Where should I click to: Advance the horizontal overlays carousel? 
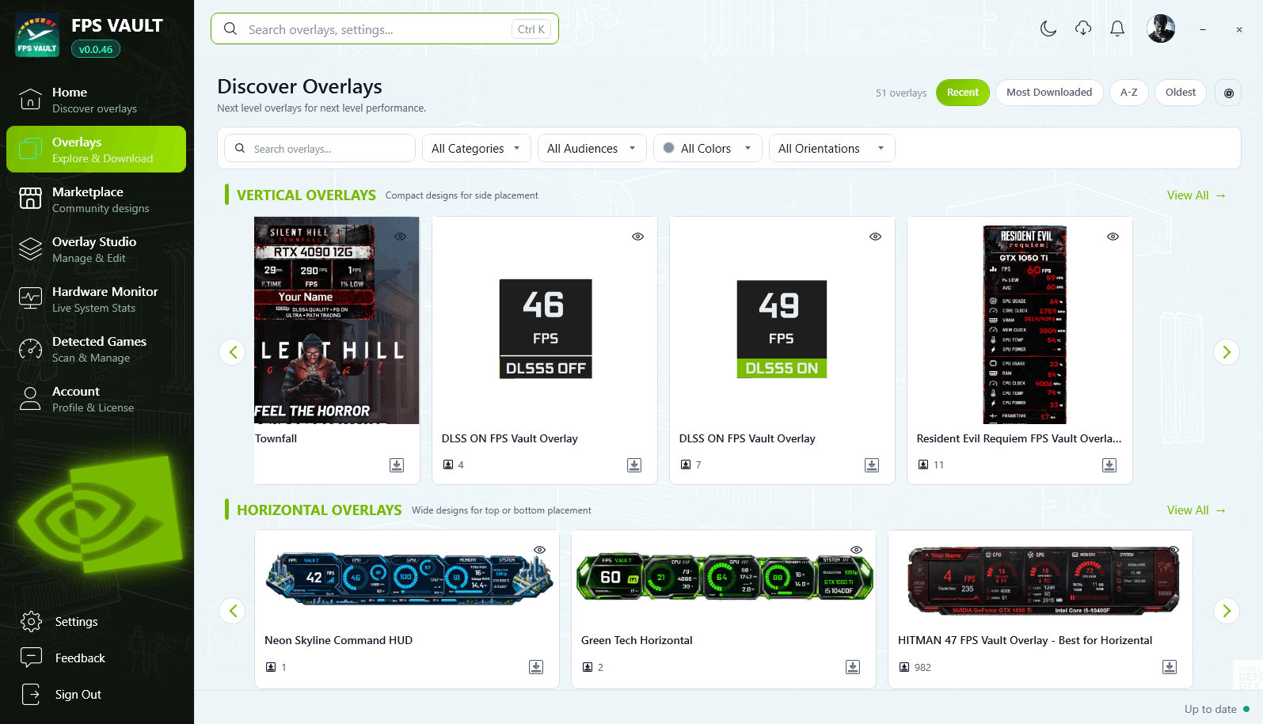(x=1227, y=611)
